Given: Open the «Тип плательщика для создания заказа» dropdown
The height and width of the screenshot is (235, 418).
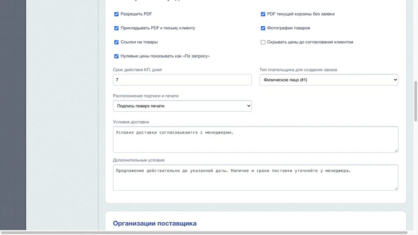Looking at the screenshot, I should [x=329, y=80].
